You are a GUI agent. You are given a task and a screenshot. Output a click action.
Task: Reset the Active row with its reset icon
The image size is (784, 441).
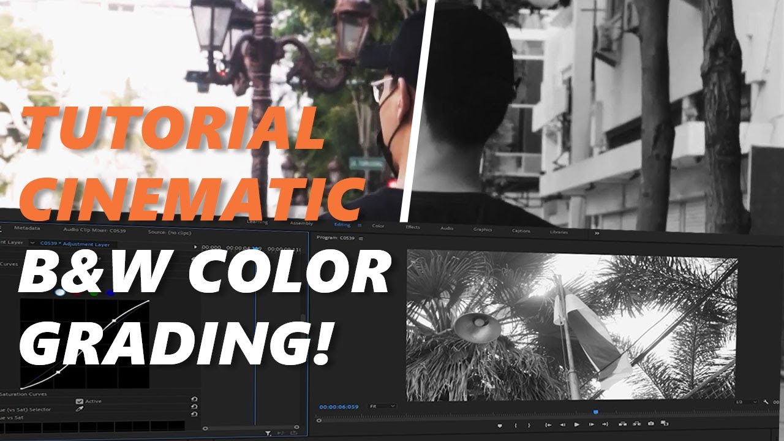(194, 400)
